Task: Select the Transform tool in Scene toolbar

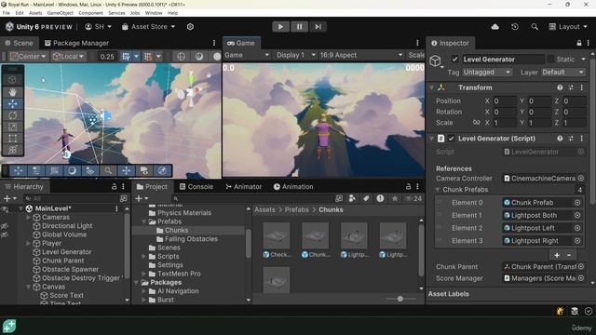Action: [12, 150]
